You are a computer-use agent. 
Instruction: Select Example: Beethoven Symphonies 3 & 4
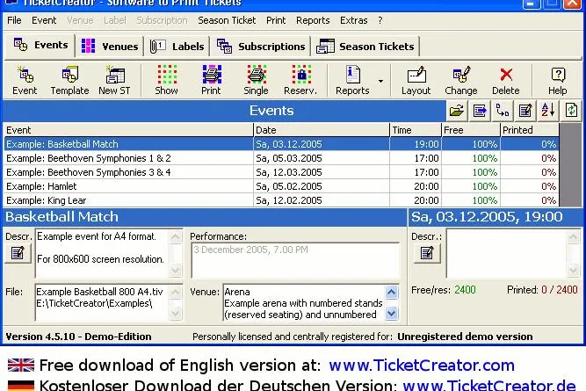click(x=281, y=172)
